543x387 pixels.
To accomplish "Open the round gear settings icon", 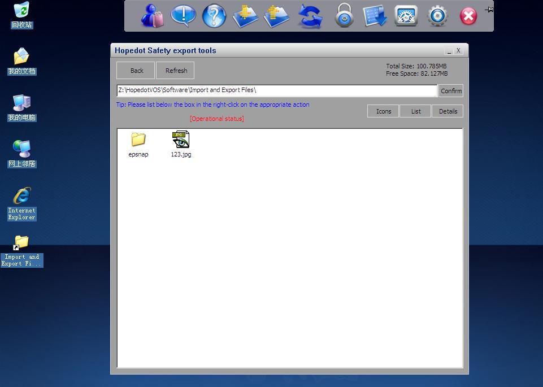I will point(437,16).
